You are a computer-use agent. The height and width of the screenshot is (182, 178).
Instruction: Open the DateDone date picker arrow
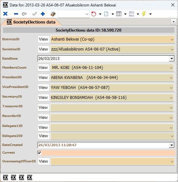point(172,59)
